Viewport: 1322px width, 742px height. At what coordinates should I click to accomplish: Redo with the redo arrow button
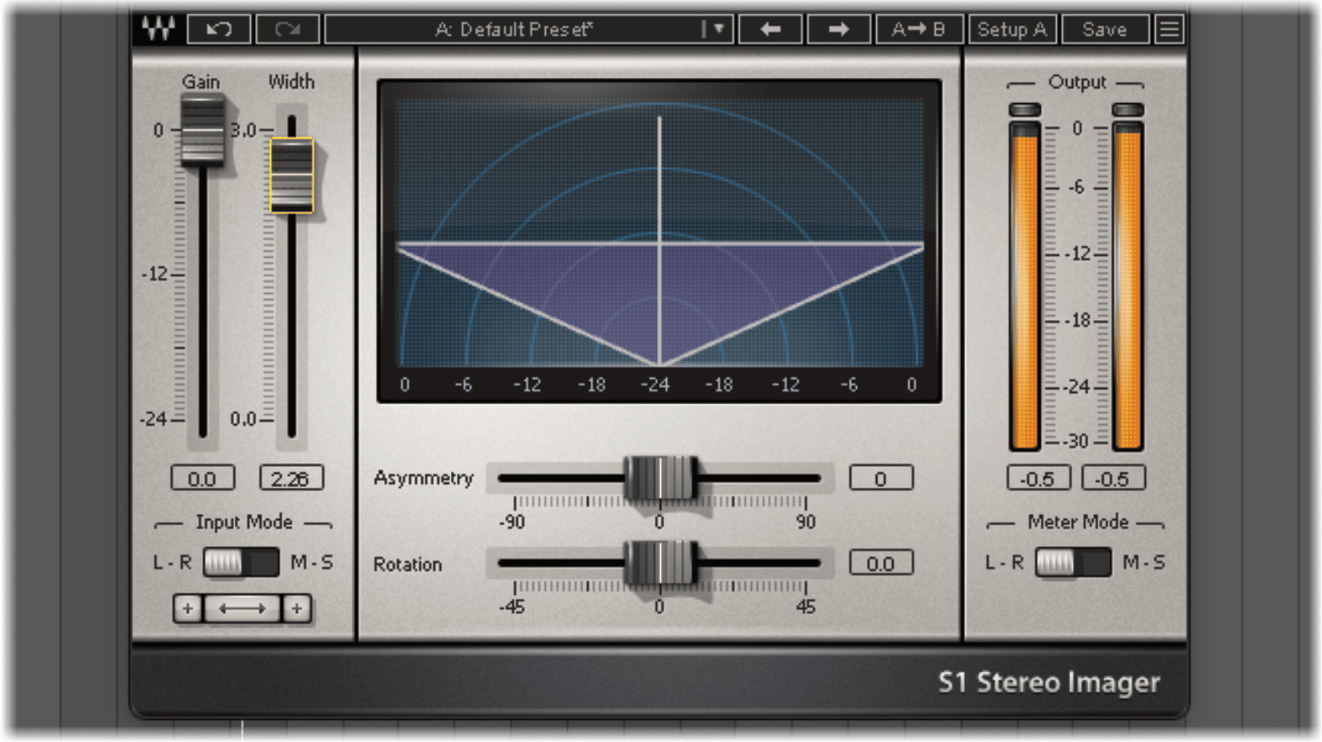[x=287, y=29]
